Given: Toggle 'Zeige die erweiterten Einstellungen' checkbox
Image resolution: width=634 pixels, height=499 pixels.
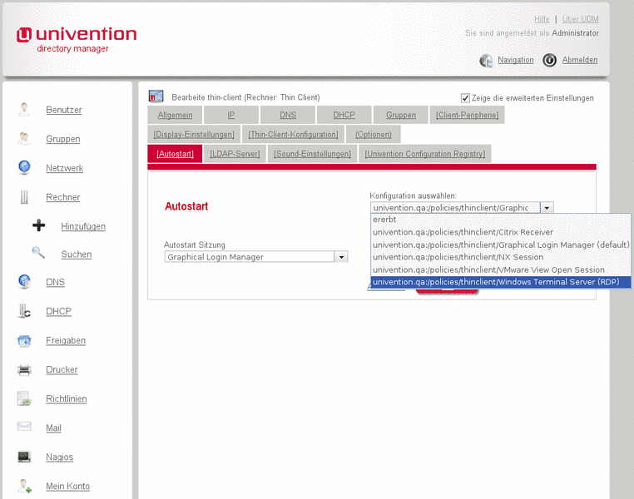Looking at the screenshot, I should [465, 97].
